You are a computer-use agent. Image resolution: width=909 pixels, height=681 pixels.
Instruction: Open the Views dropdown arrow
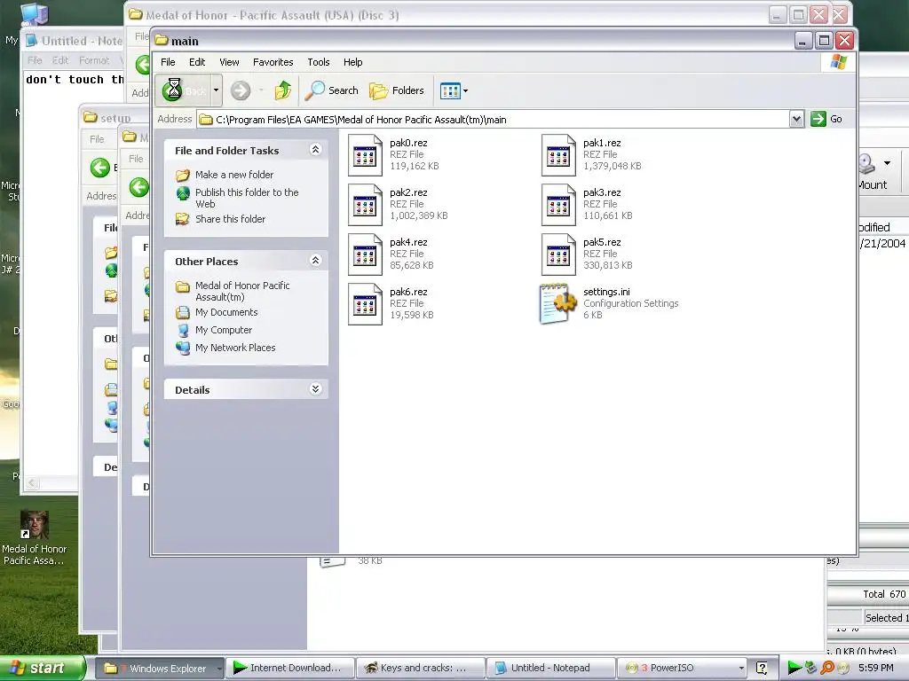click(x=465, y=91)
